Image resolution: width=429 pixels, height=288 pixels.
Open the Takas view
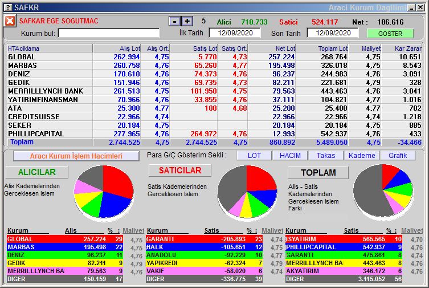pyautogui.click(x=326, y=156)
